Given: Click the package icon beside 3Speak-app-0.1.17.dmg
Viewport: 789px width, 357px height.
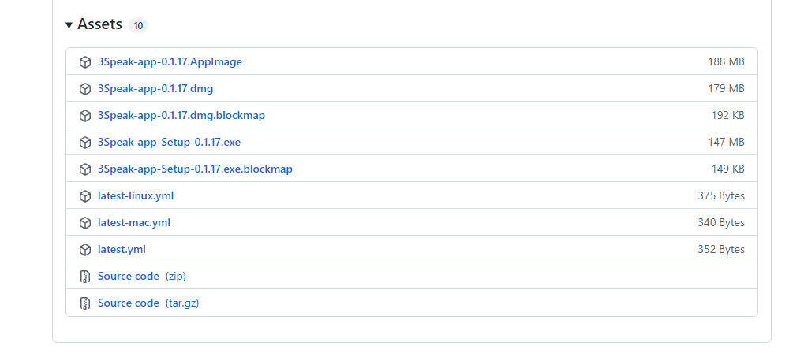Looking at the screenshot, I should coord(85,89).
